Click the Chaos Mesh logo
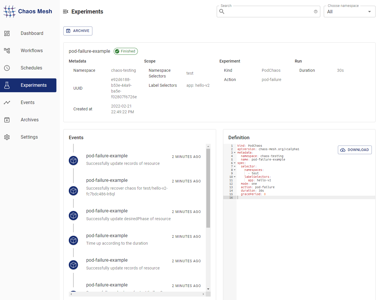The image size is (377, 300). [28, 12]
